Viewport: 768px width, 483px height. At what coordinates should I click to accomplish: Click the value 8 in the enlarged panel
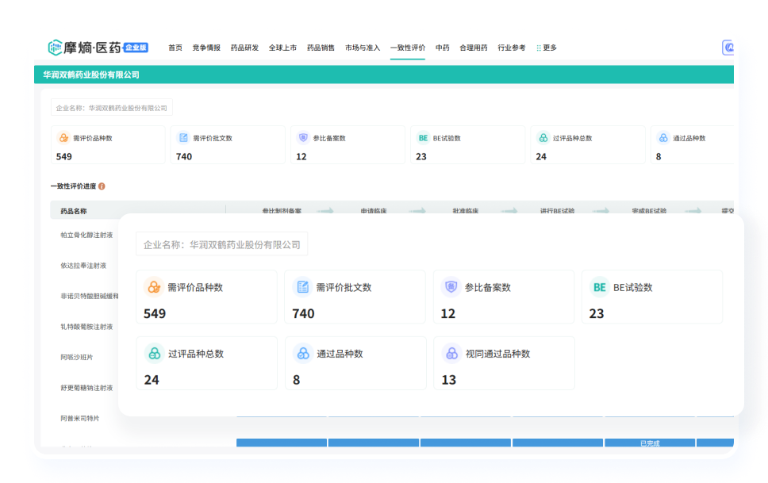pyautogui.click(x=296, y=380)
